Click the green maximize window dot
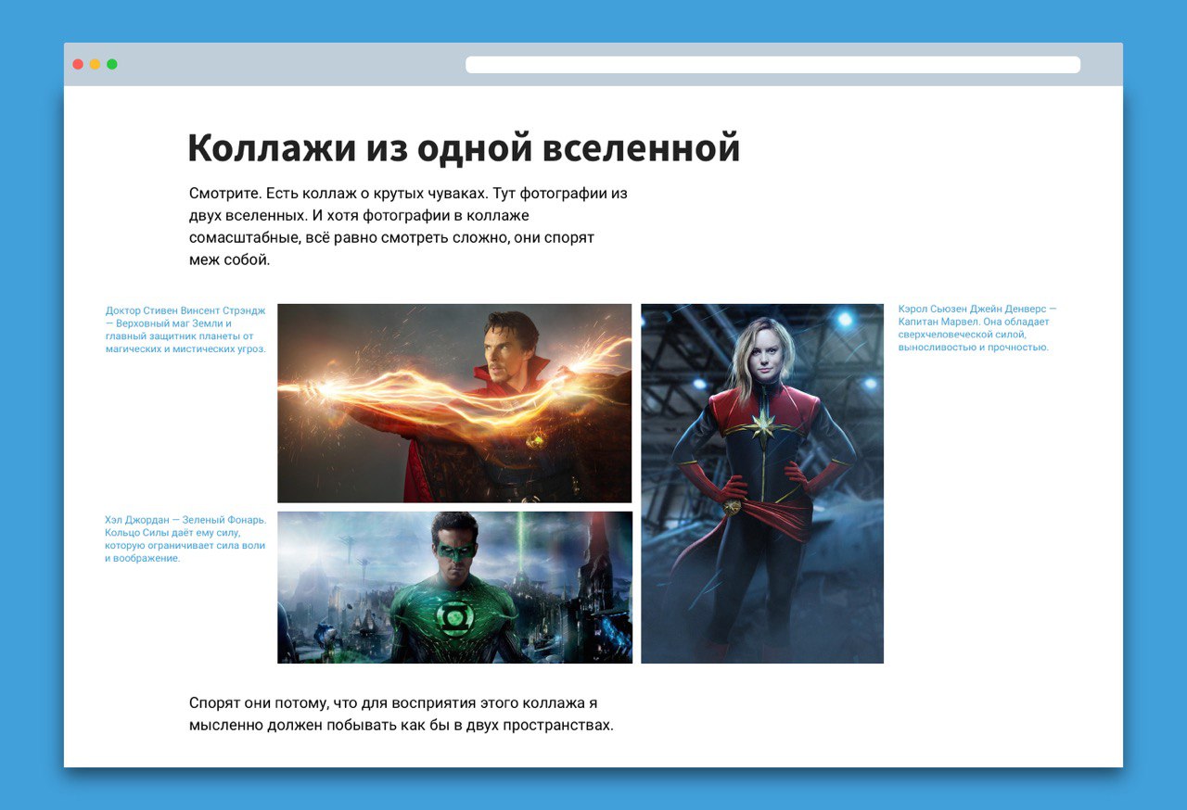The width and height of the screenshot is (1187, 810). 112,65
